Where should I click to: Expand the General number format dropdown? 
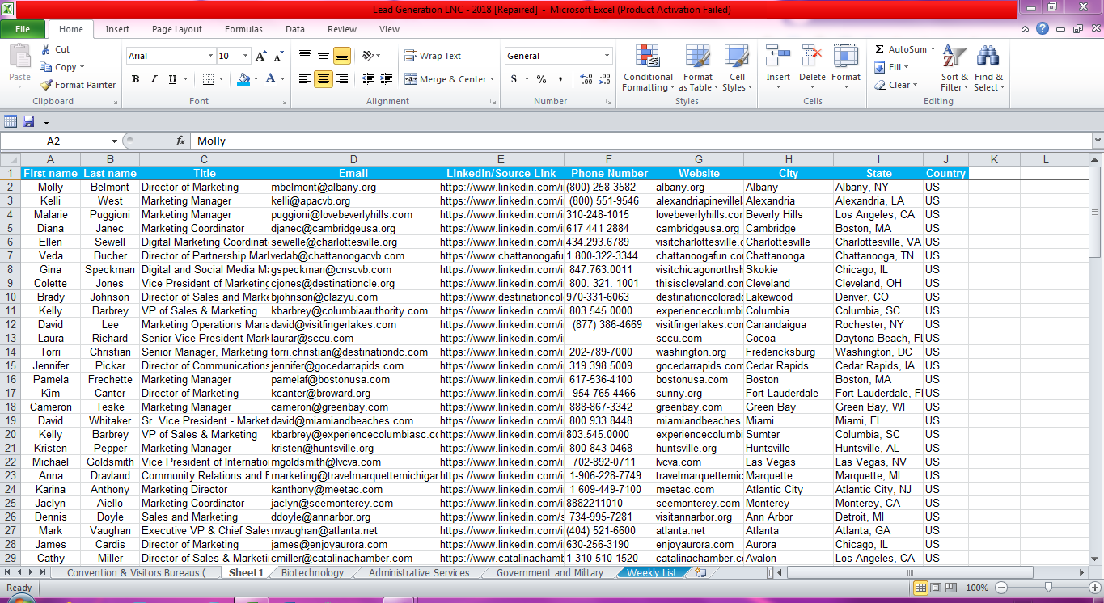(x=607, y=56)
